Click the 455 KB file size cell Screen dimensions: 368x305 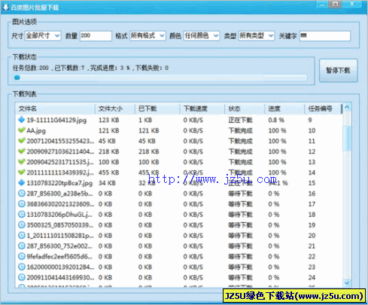click(x=108, y=172)
